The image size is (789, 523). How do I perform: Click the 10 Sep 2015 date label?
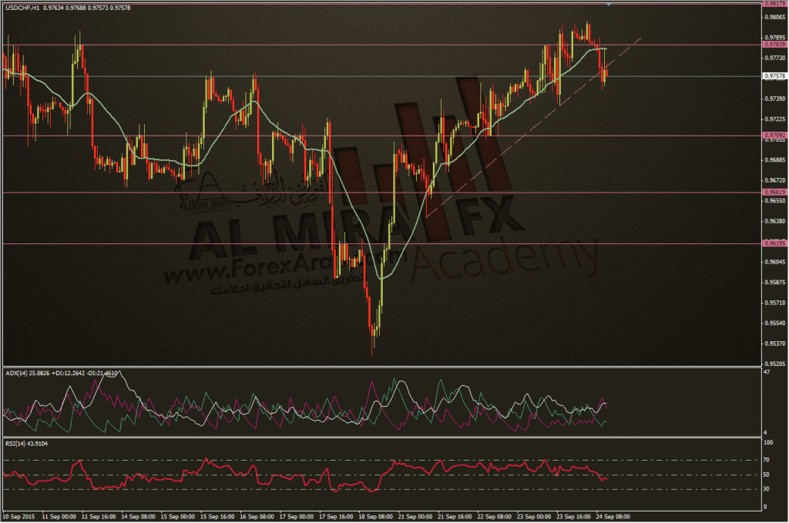(x=19, y=517)
